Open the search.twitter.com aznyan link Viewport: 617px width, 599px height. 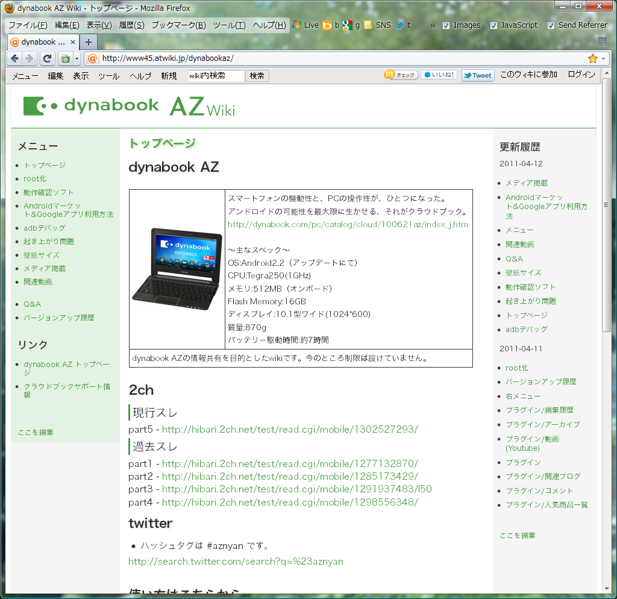click(x=236, y=561)
